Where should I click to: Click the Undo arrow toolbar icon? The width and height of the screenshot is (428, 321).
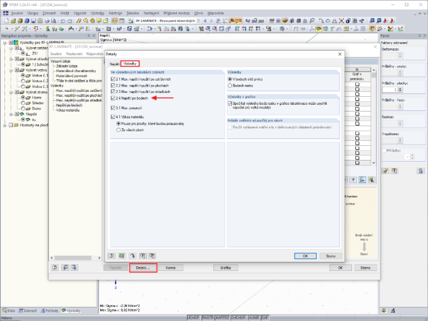pyautogui.click(x=63, y=21)
